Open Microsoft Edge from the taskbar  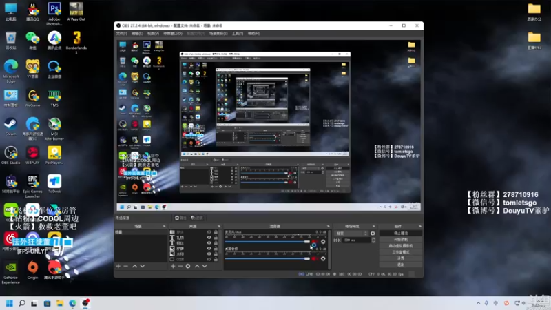pos(72,303)
